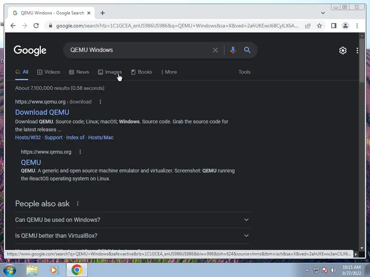
Task: Open Windows Explorer from taskbar
Action: (32, 270)
